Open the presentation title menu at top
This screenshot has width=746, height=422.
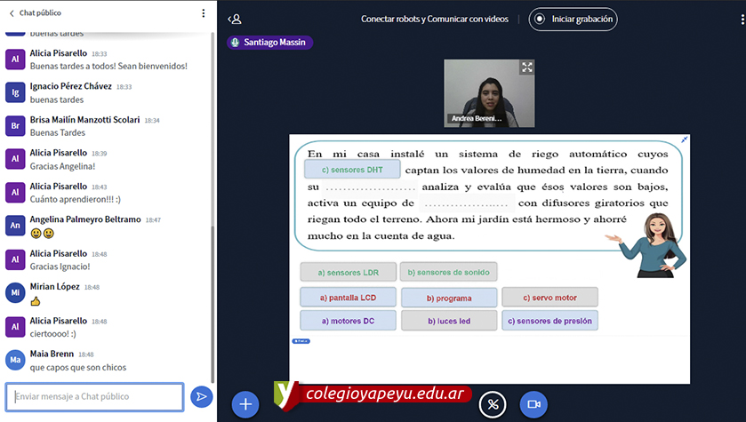435,19
